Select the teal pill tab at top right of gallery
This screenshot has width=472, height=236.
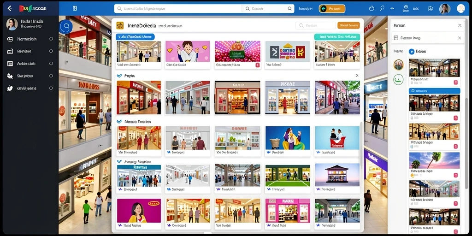[x=337, y=37]
